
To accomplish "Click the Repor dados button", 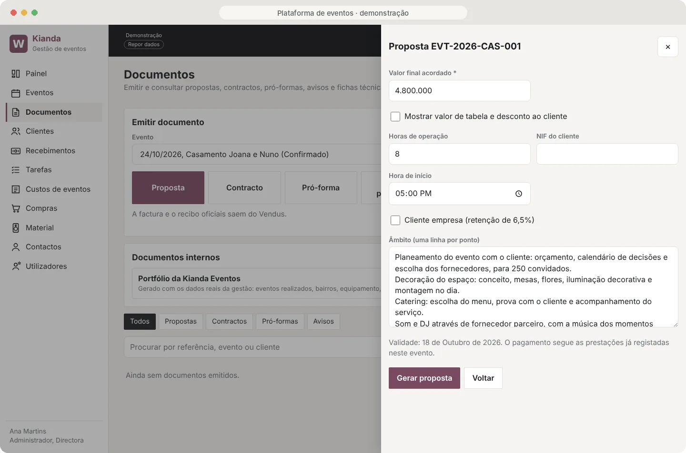I will (x=144, y=45).
